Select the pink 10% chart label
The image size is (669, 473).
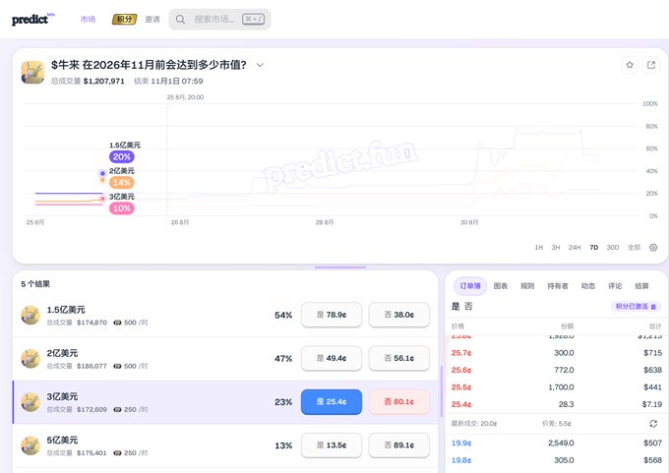point(122,208)
